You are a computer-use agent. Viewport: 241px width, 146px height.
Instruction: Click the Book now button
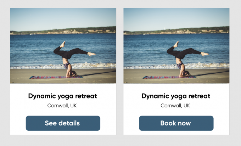point(176,123)
